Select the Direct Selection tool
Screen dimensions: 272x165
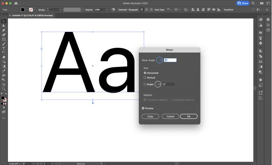pyautogui.click(x=4, y=26)
